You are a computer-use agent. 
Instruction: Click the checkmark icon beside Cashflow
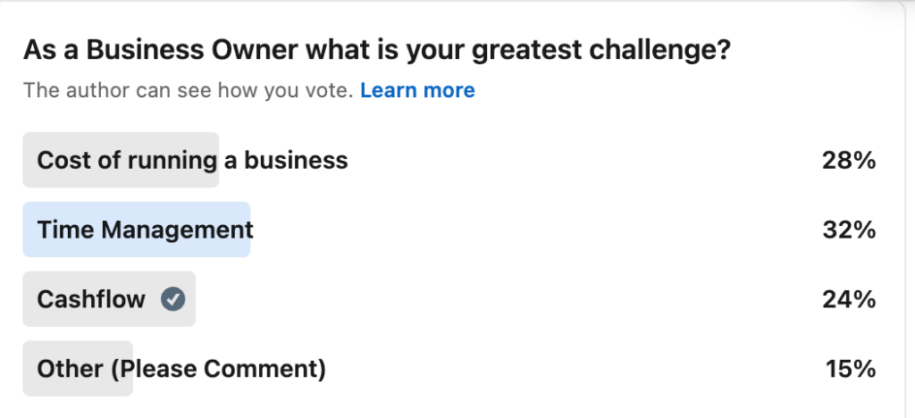coord(173,299)
